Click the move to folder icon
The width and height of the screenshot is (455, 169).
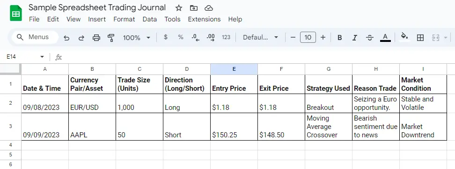pyautogui.click(x=193, y=8)
